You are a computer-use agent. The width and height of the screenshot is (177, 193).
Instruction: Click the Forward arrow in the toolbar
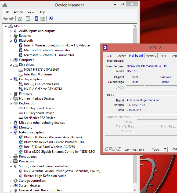(x=11, y=19)
